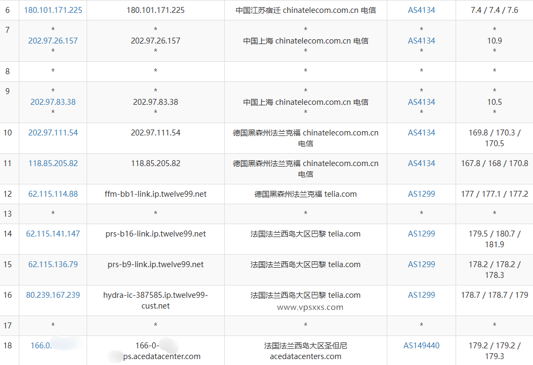Select location 德国黑森州法兰克福 telia.com
Image resolution: width=533 pixels, height=365 pixels.
pos(305,194)
